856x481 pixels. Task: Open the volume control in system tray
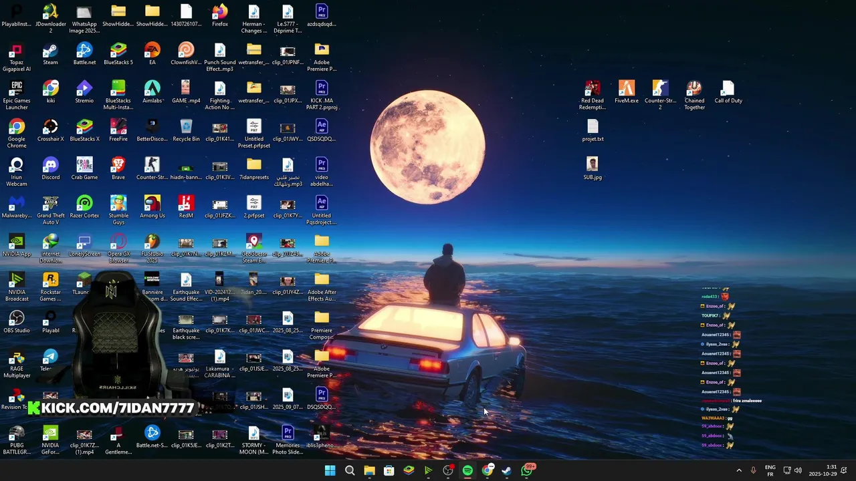[798, 470]
